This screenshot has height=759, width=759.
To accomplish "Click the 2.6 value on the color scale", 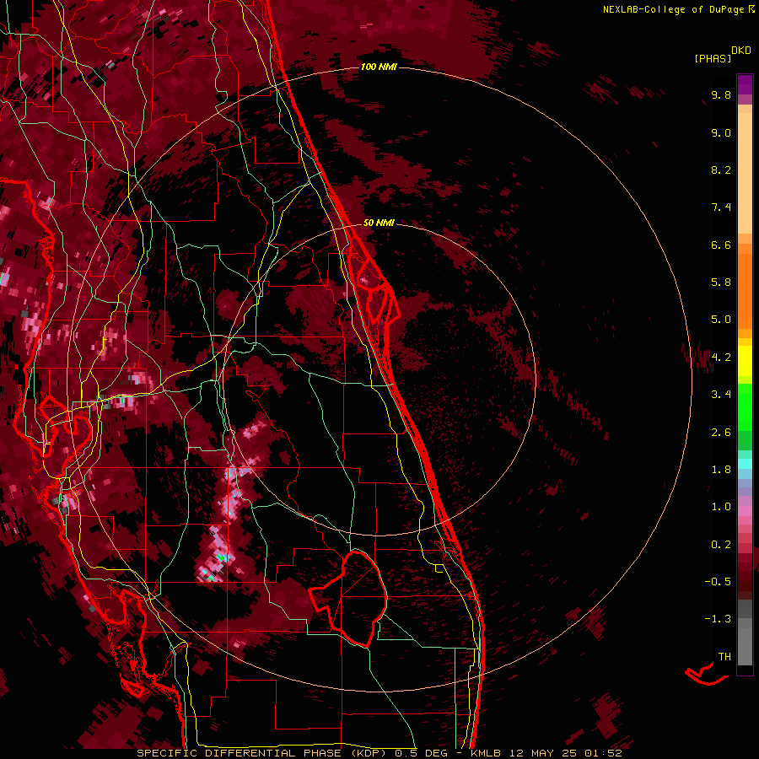I will click(x=721, y=433).
